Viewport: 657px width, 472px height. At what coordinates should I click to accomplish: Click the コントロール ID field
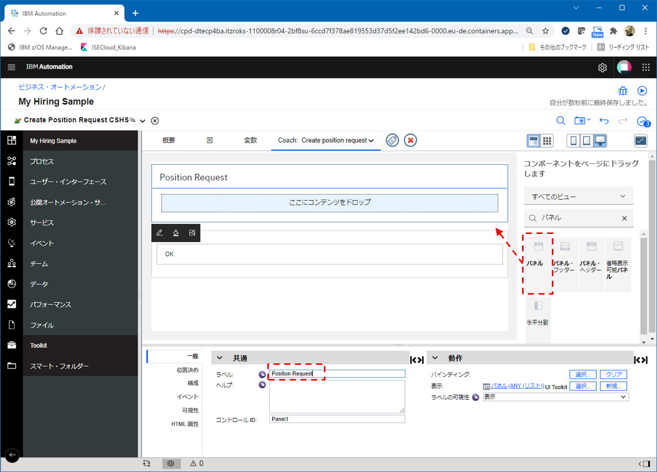[337, 419]
